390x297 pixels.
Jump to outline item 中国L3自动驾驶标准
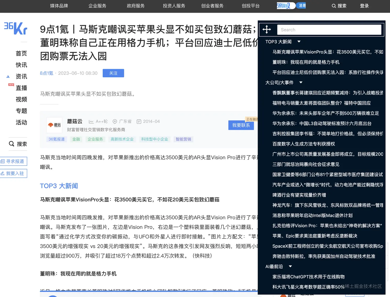(x=322, y=123)
